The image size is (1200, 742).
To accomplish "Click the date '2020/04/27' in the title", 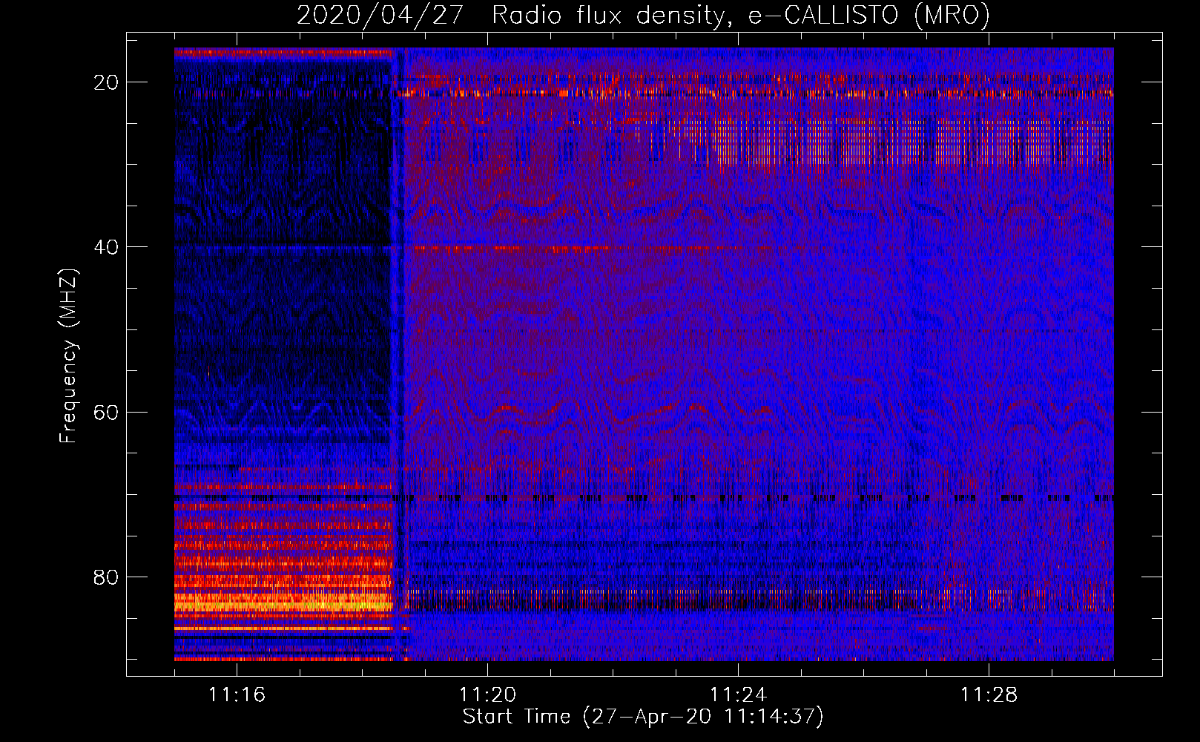I will click(380, 15).
